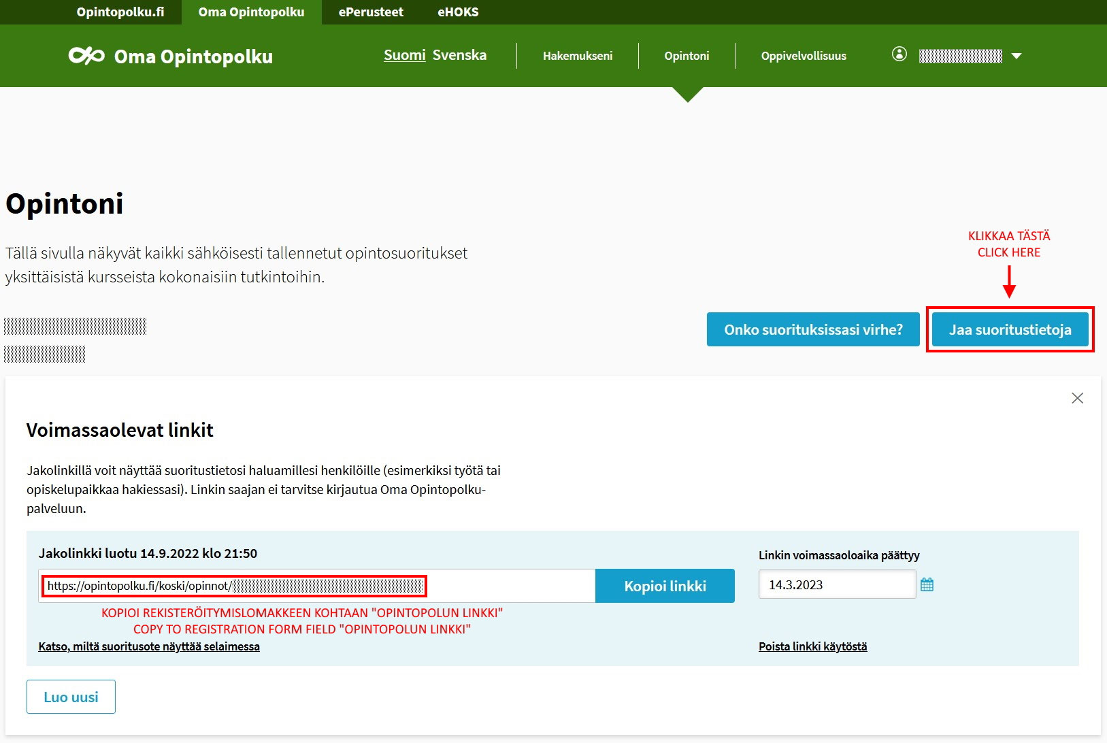The width and height of the screenshot is (1107, 743).
Task: Click Onko suorituksissasi virhe? button
Action: point(813,329)
